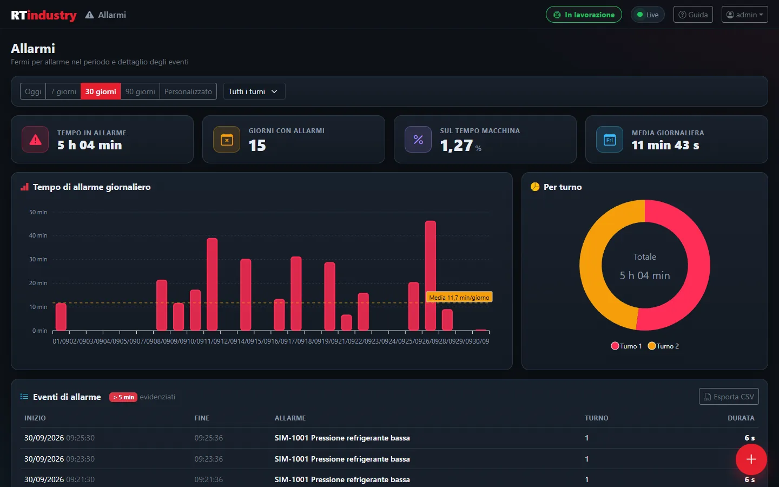779x487 pixels.
Task: Click the INIZIO column header
Action: pos(35,418)
